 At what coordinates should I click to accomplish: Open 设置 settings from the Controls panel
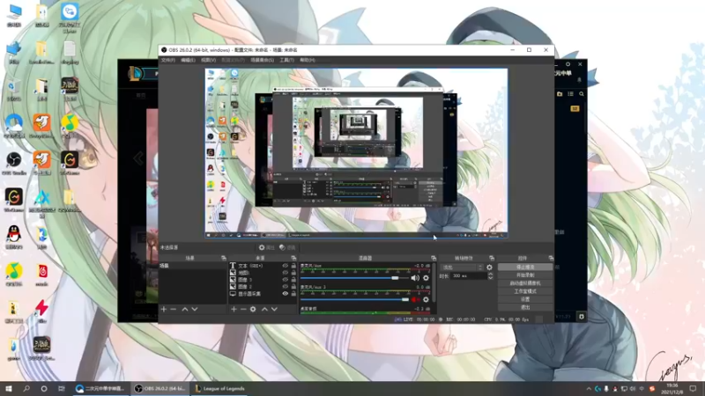pos(525,299)
